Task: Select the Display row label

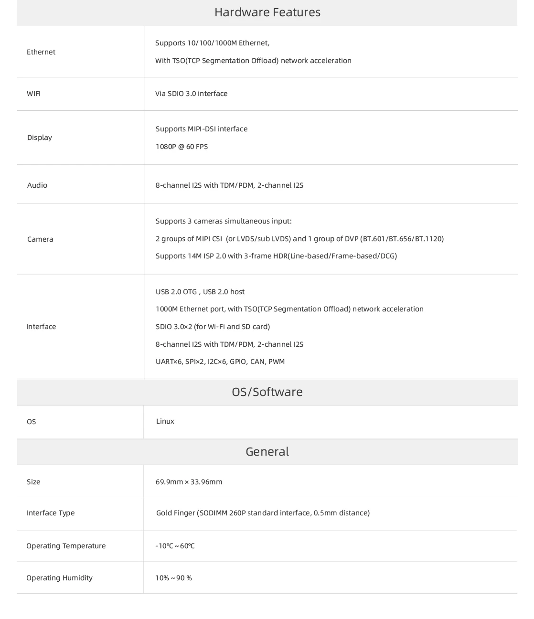Action: (x=40, y=138)
